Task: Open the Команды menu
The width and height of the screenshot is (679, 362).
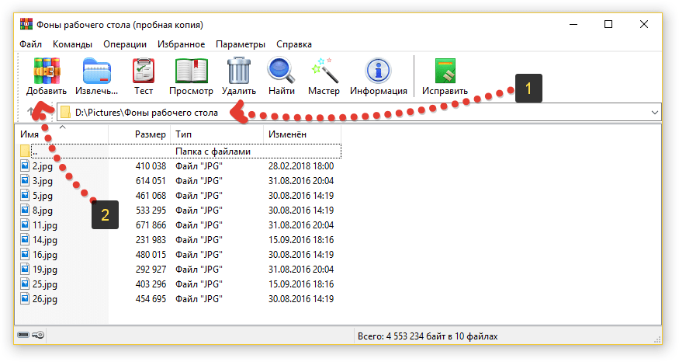Action: coord(72,44)
